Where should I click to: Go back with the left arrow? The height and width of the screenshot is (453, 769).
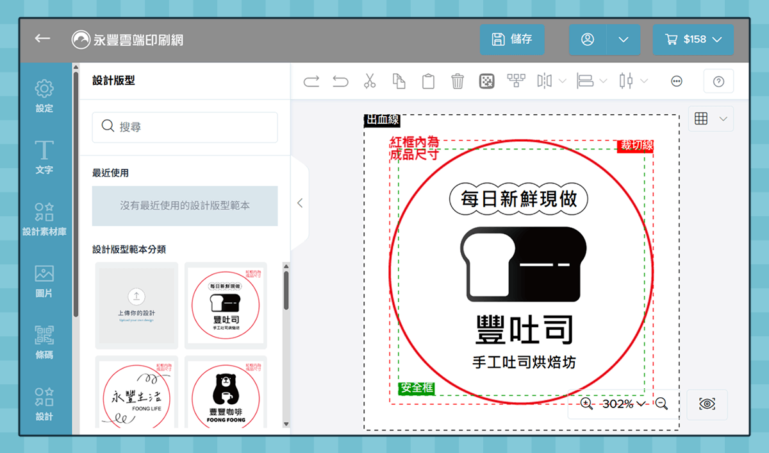[42, 38]
